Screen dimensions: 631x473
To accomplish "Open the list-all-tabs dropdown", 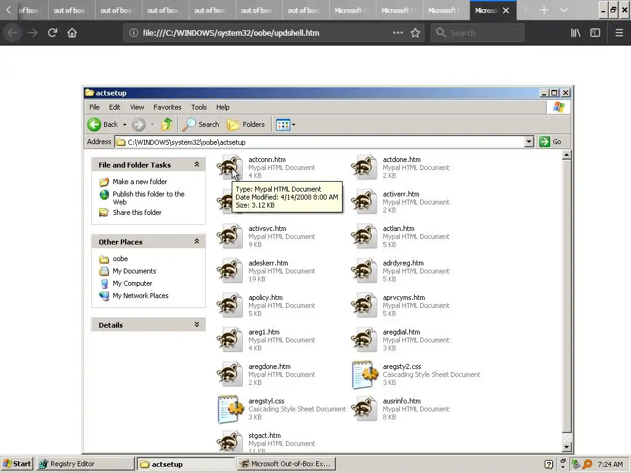I will click(x=563, y=10).
